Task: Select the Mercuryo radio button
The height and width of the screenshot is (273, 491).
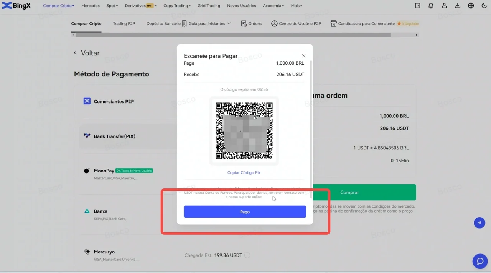Action: (x=247, y=255)
